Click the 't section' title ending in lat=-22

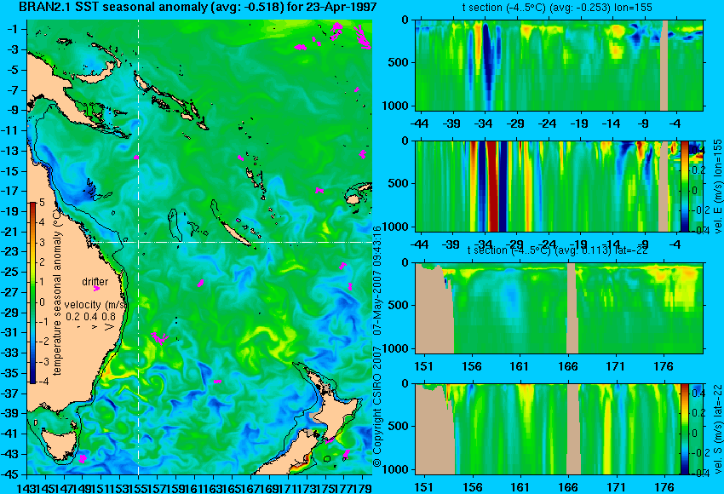(x=557, y=250)
